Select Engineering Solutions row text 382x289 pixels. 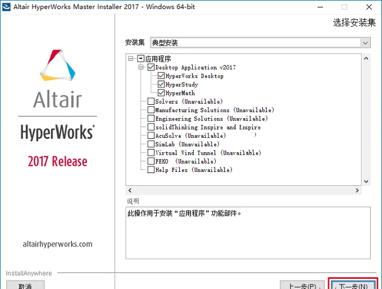click(211, 119)
